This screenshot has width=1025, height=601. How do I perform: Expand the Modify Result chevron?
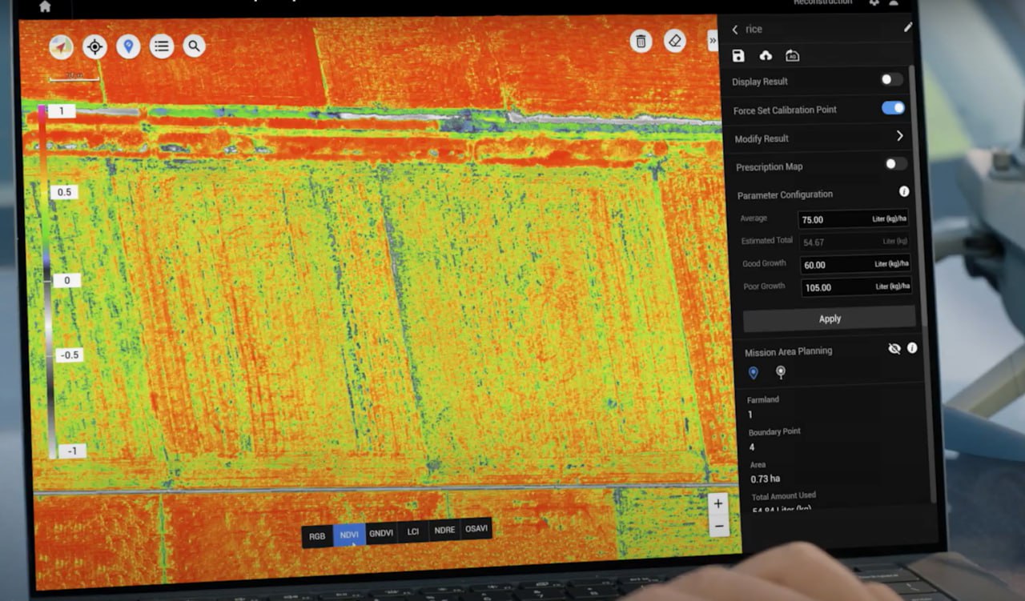(900, 136)
